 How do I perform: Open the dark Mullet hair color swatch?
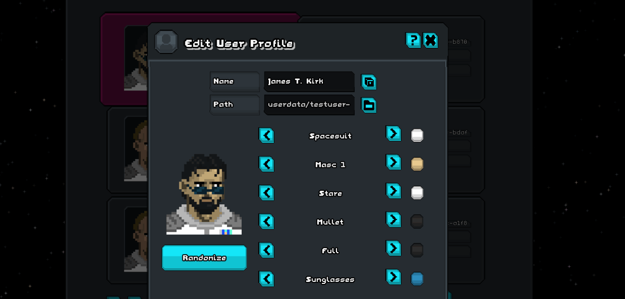[x=417, y=222]
